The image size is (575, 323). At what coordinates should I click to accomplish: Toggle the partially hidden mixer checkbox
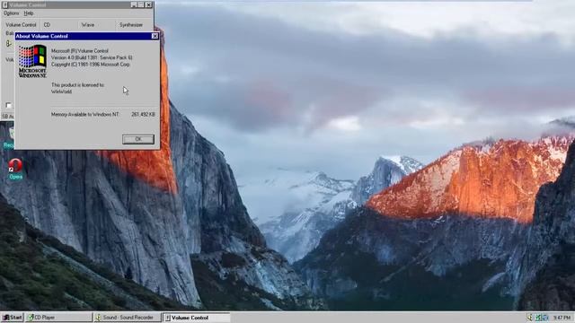[8, 106]
